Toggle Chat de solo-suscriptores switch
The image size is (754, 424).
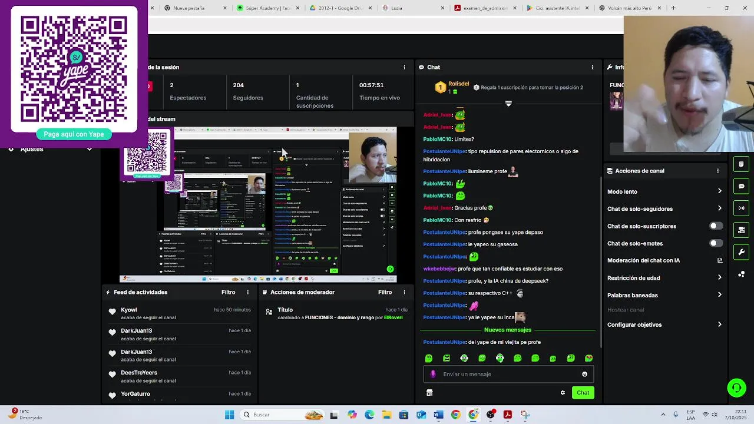click(716, 226)
